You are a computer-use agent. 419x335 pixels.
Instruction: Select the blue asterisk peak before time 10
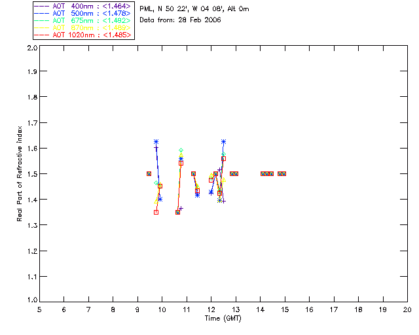(x=156, y=141)
